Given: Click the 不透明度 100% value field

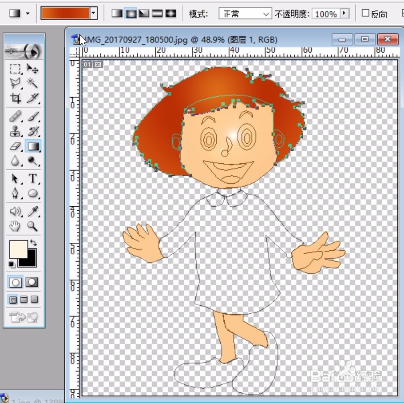Looking at the screenshot, I should (x=326, y=13).
